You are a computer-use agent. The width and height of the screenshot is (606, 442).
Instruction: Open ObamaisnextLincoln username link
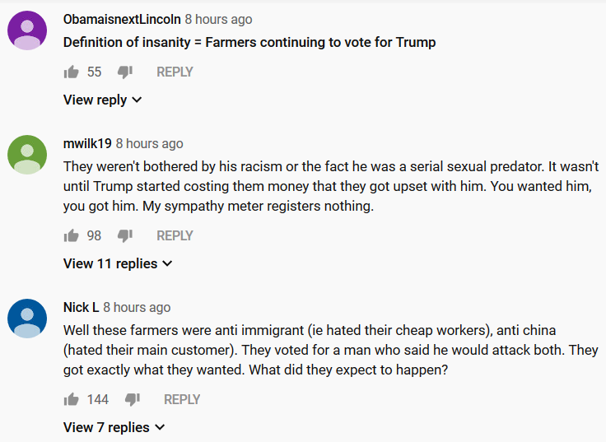122,19
